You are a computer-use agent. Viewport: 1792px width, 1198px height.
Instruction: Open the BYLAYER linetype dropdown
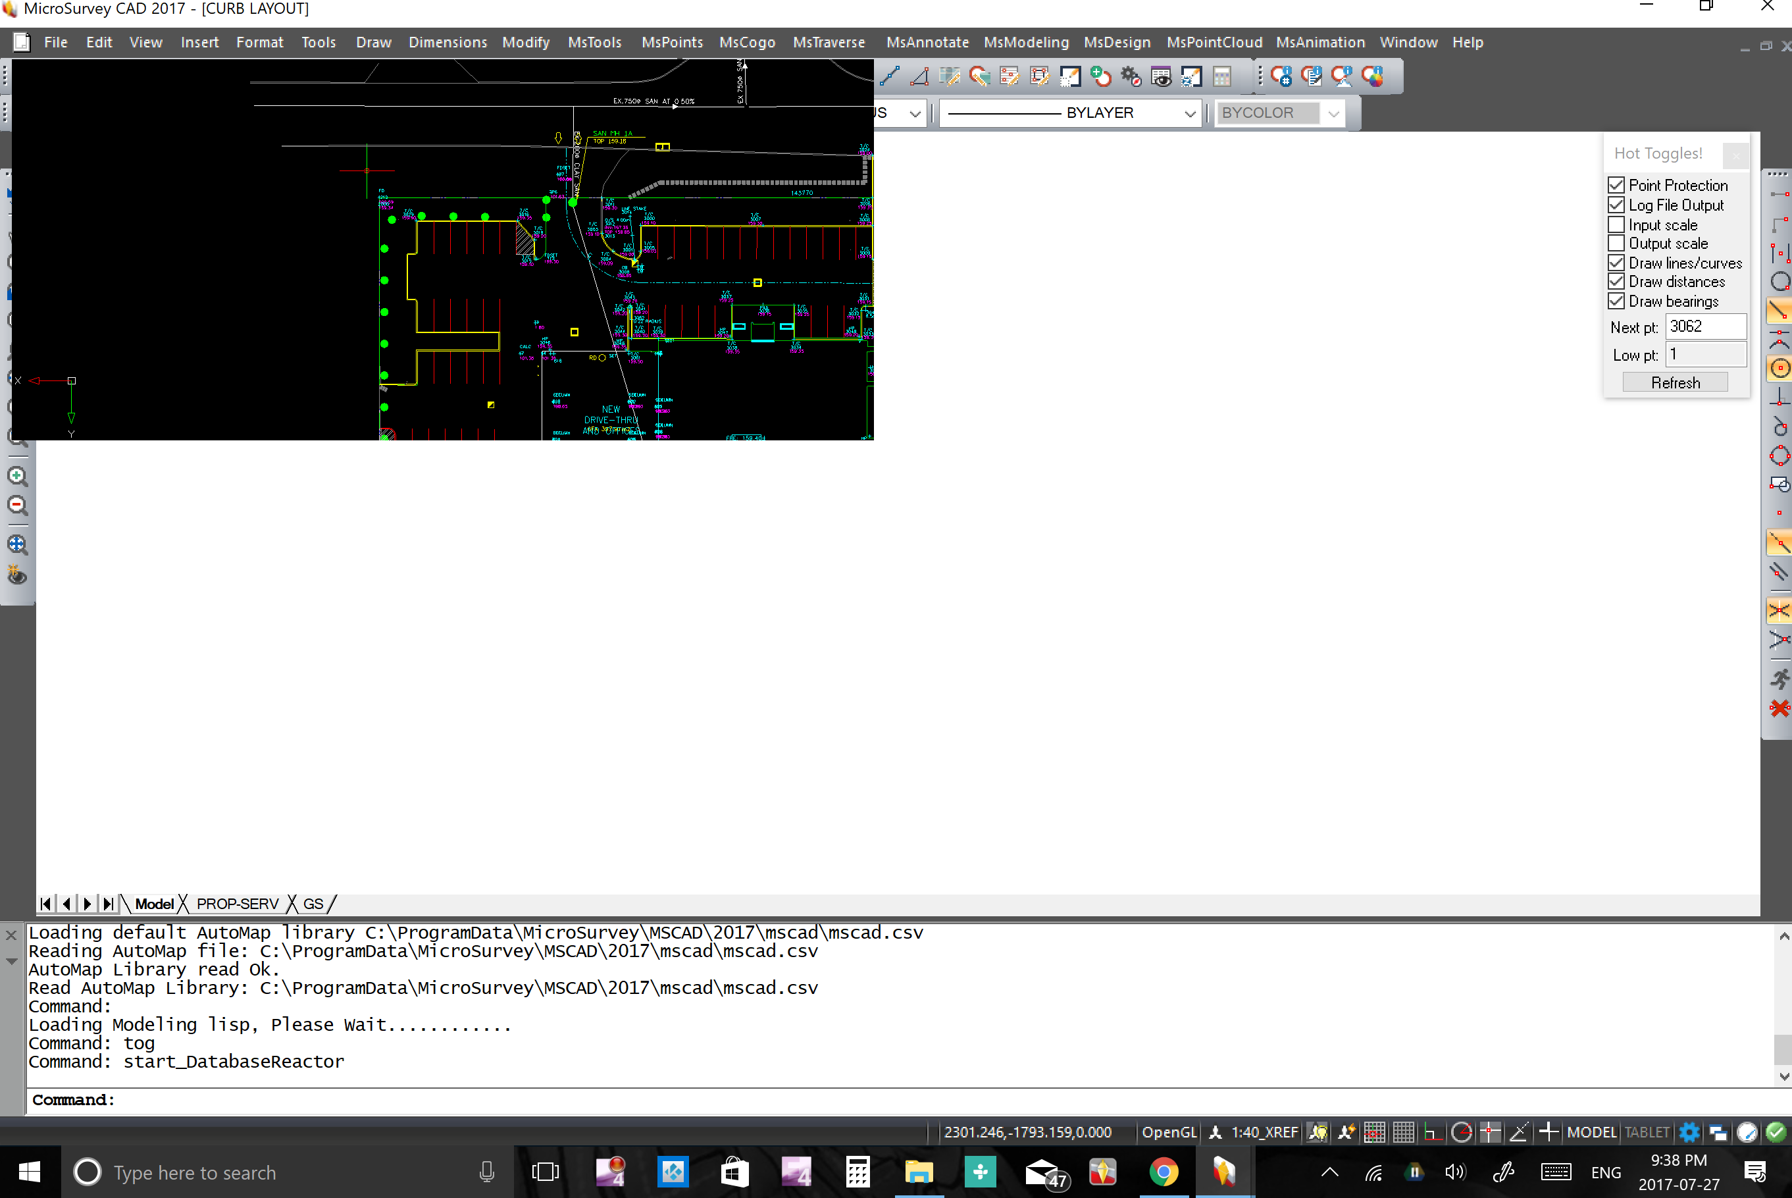1189,114
